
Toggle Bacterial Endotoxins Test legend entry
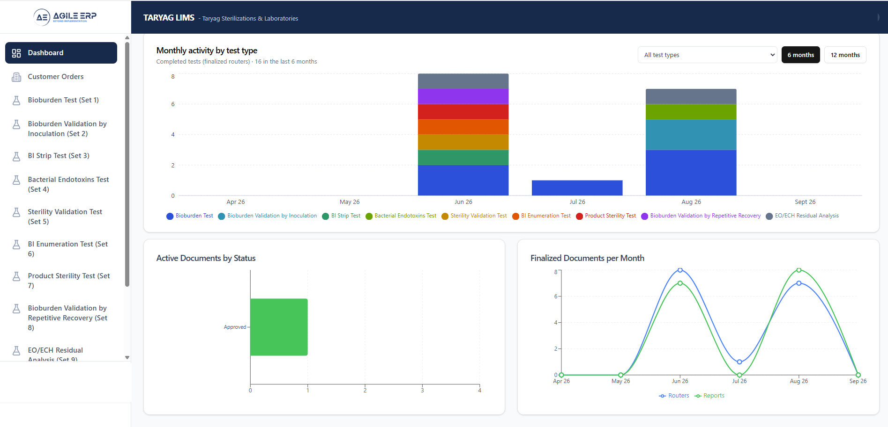[401, 216]
